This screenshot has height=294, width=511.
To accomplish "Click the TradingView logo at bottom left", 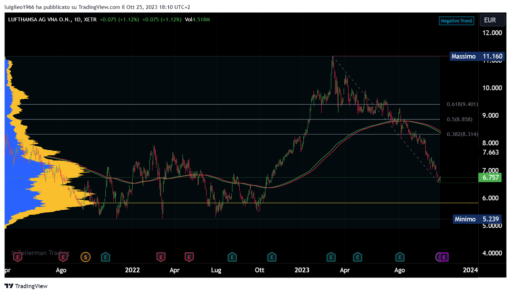I will 26,286.
